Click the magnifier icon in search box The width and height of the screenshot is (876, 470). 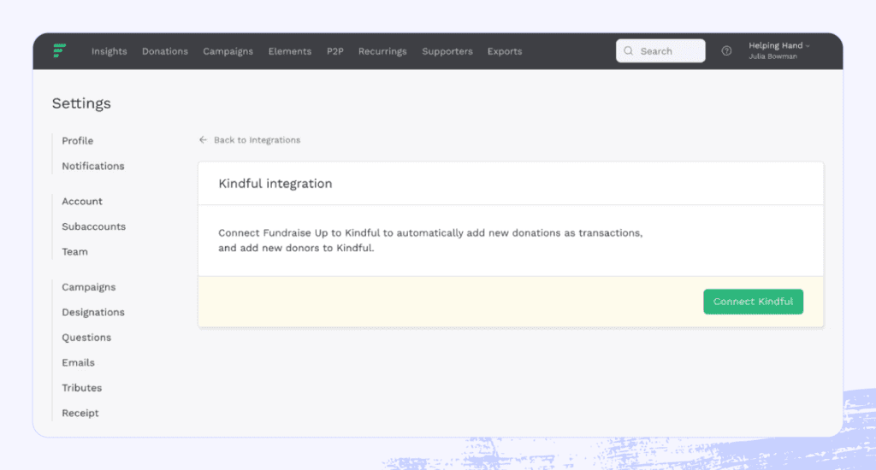(629, 50)
